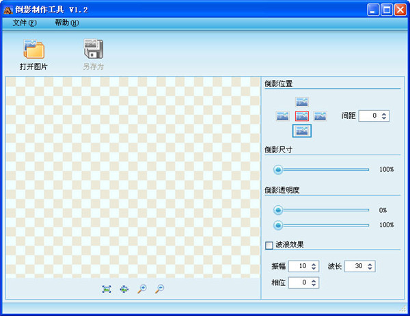Close the 倒影制作工具 window

click(400, 10)
